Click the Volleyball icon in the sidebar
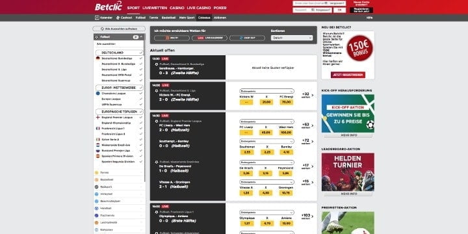The width and height of the screenshot is (468, 234). pyautogui.click(x=96, y=194)
